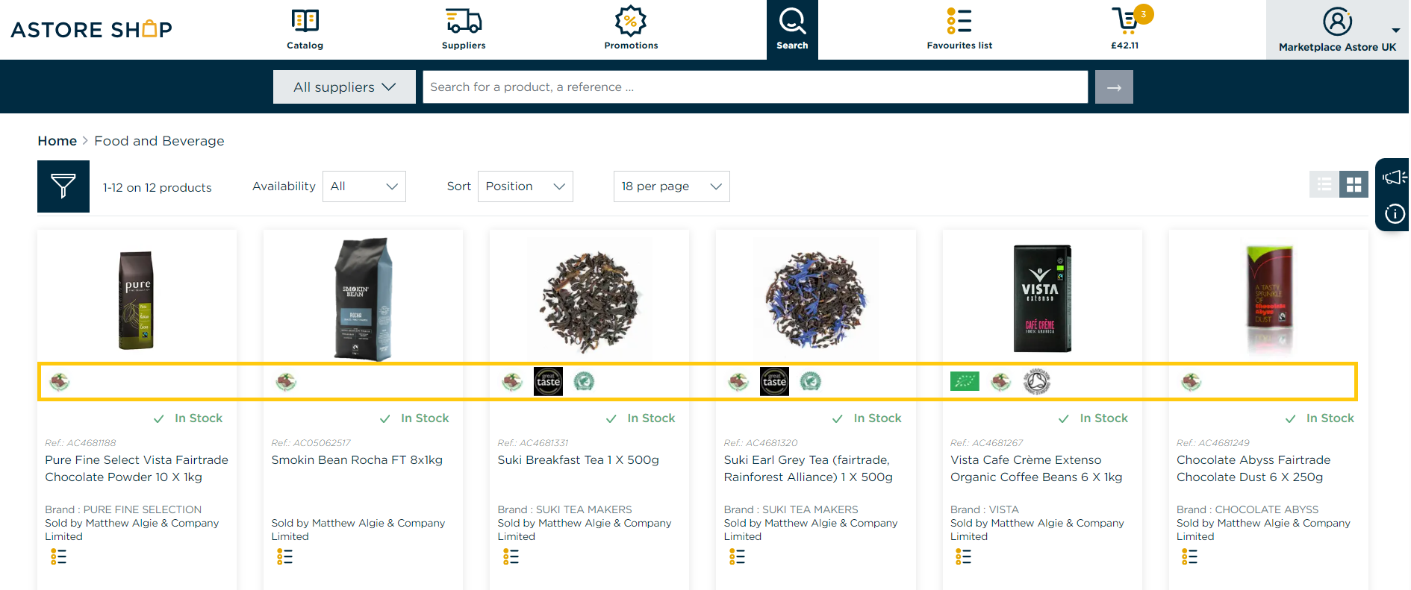Add Suki Earl Grey Tea to favourites list
Screen dimensions: 1411x590
click(x=737, y=556)
